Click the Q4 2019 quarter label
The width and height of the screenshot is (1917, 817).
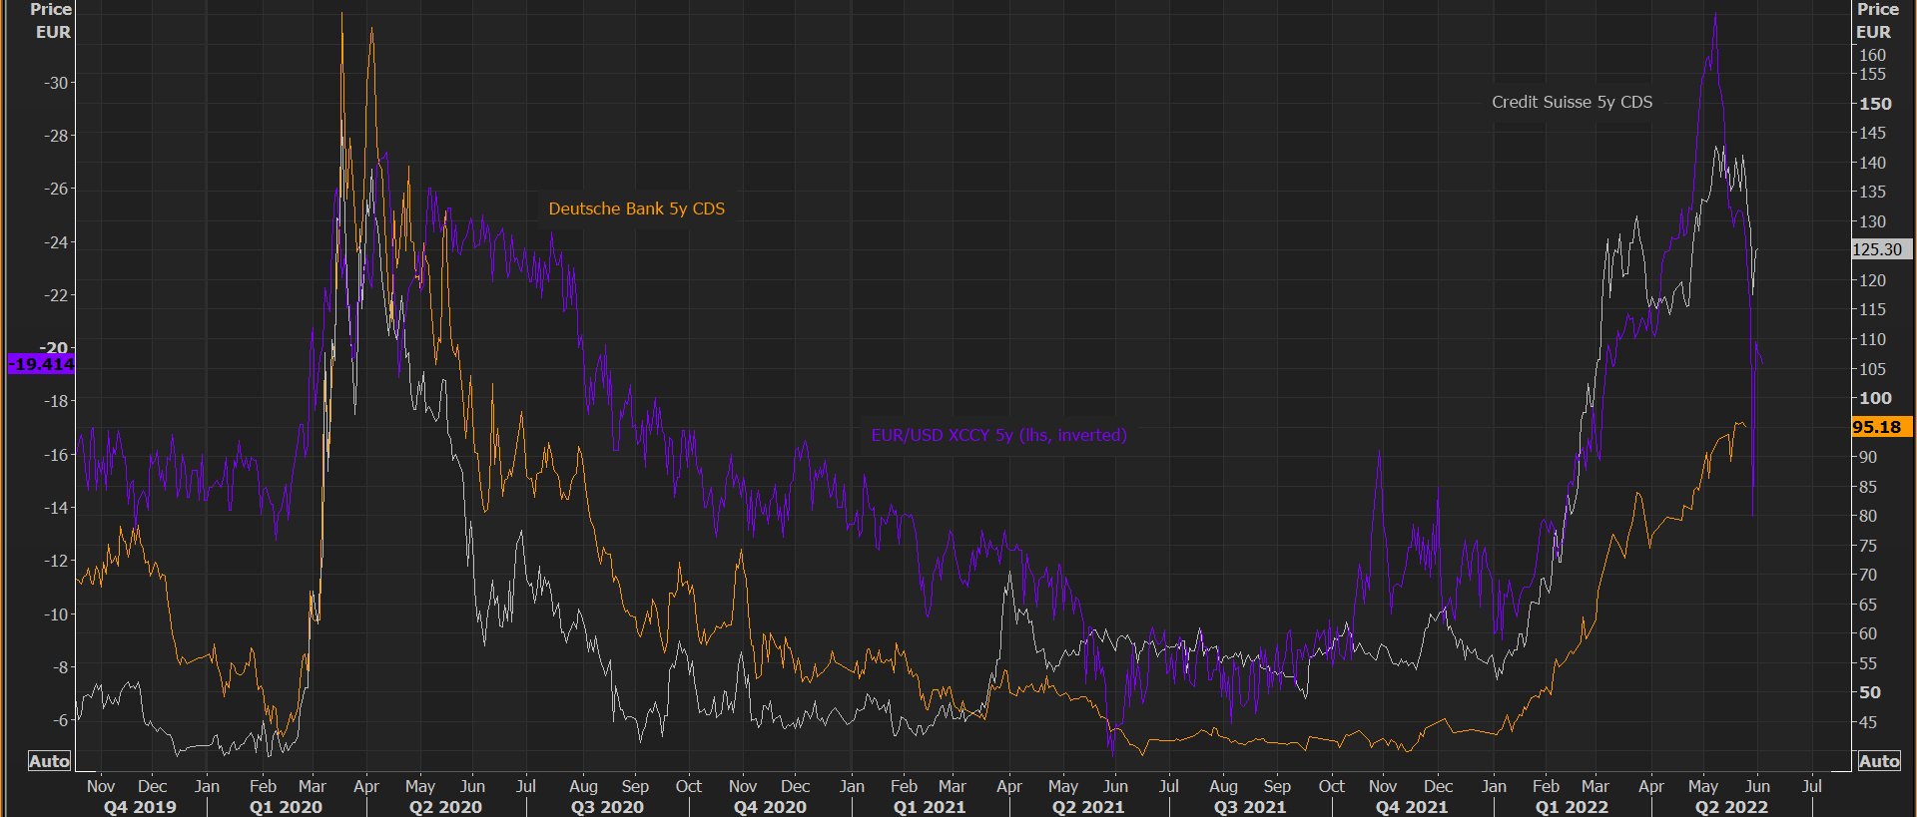click(140, 806)
